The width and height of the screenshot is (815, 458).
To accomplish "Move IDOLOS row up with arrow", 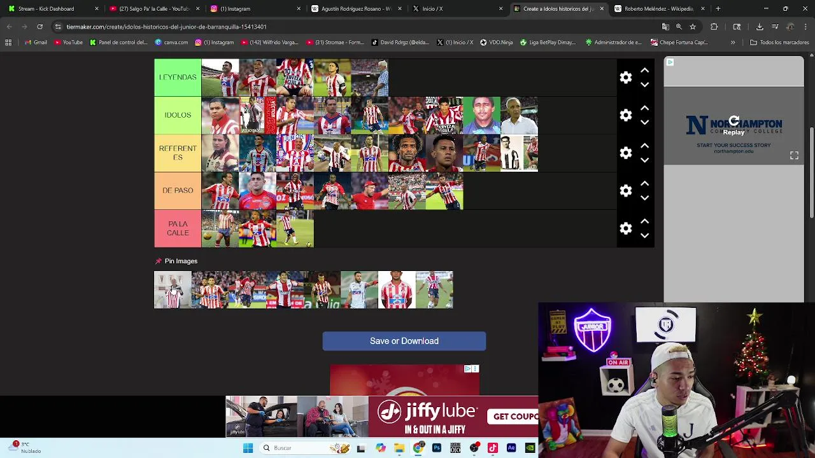I will tap(644, 108).
